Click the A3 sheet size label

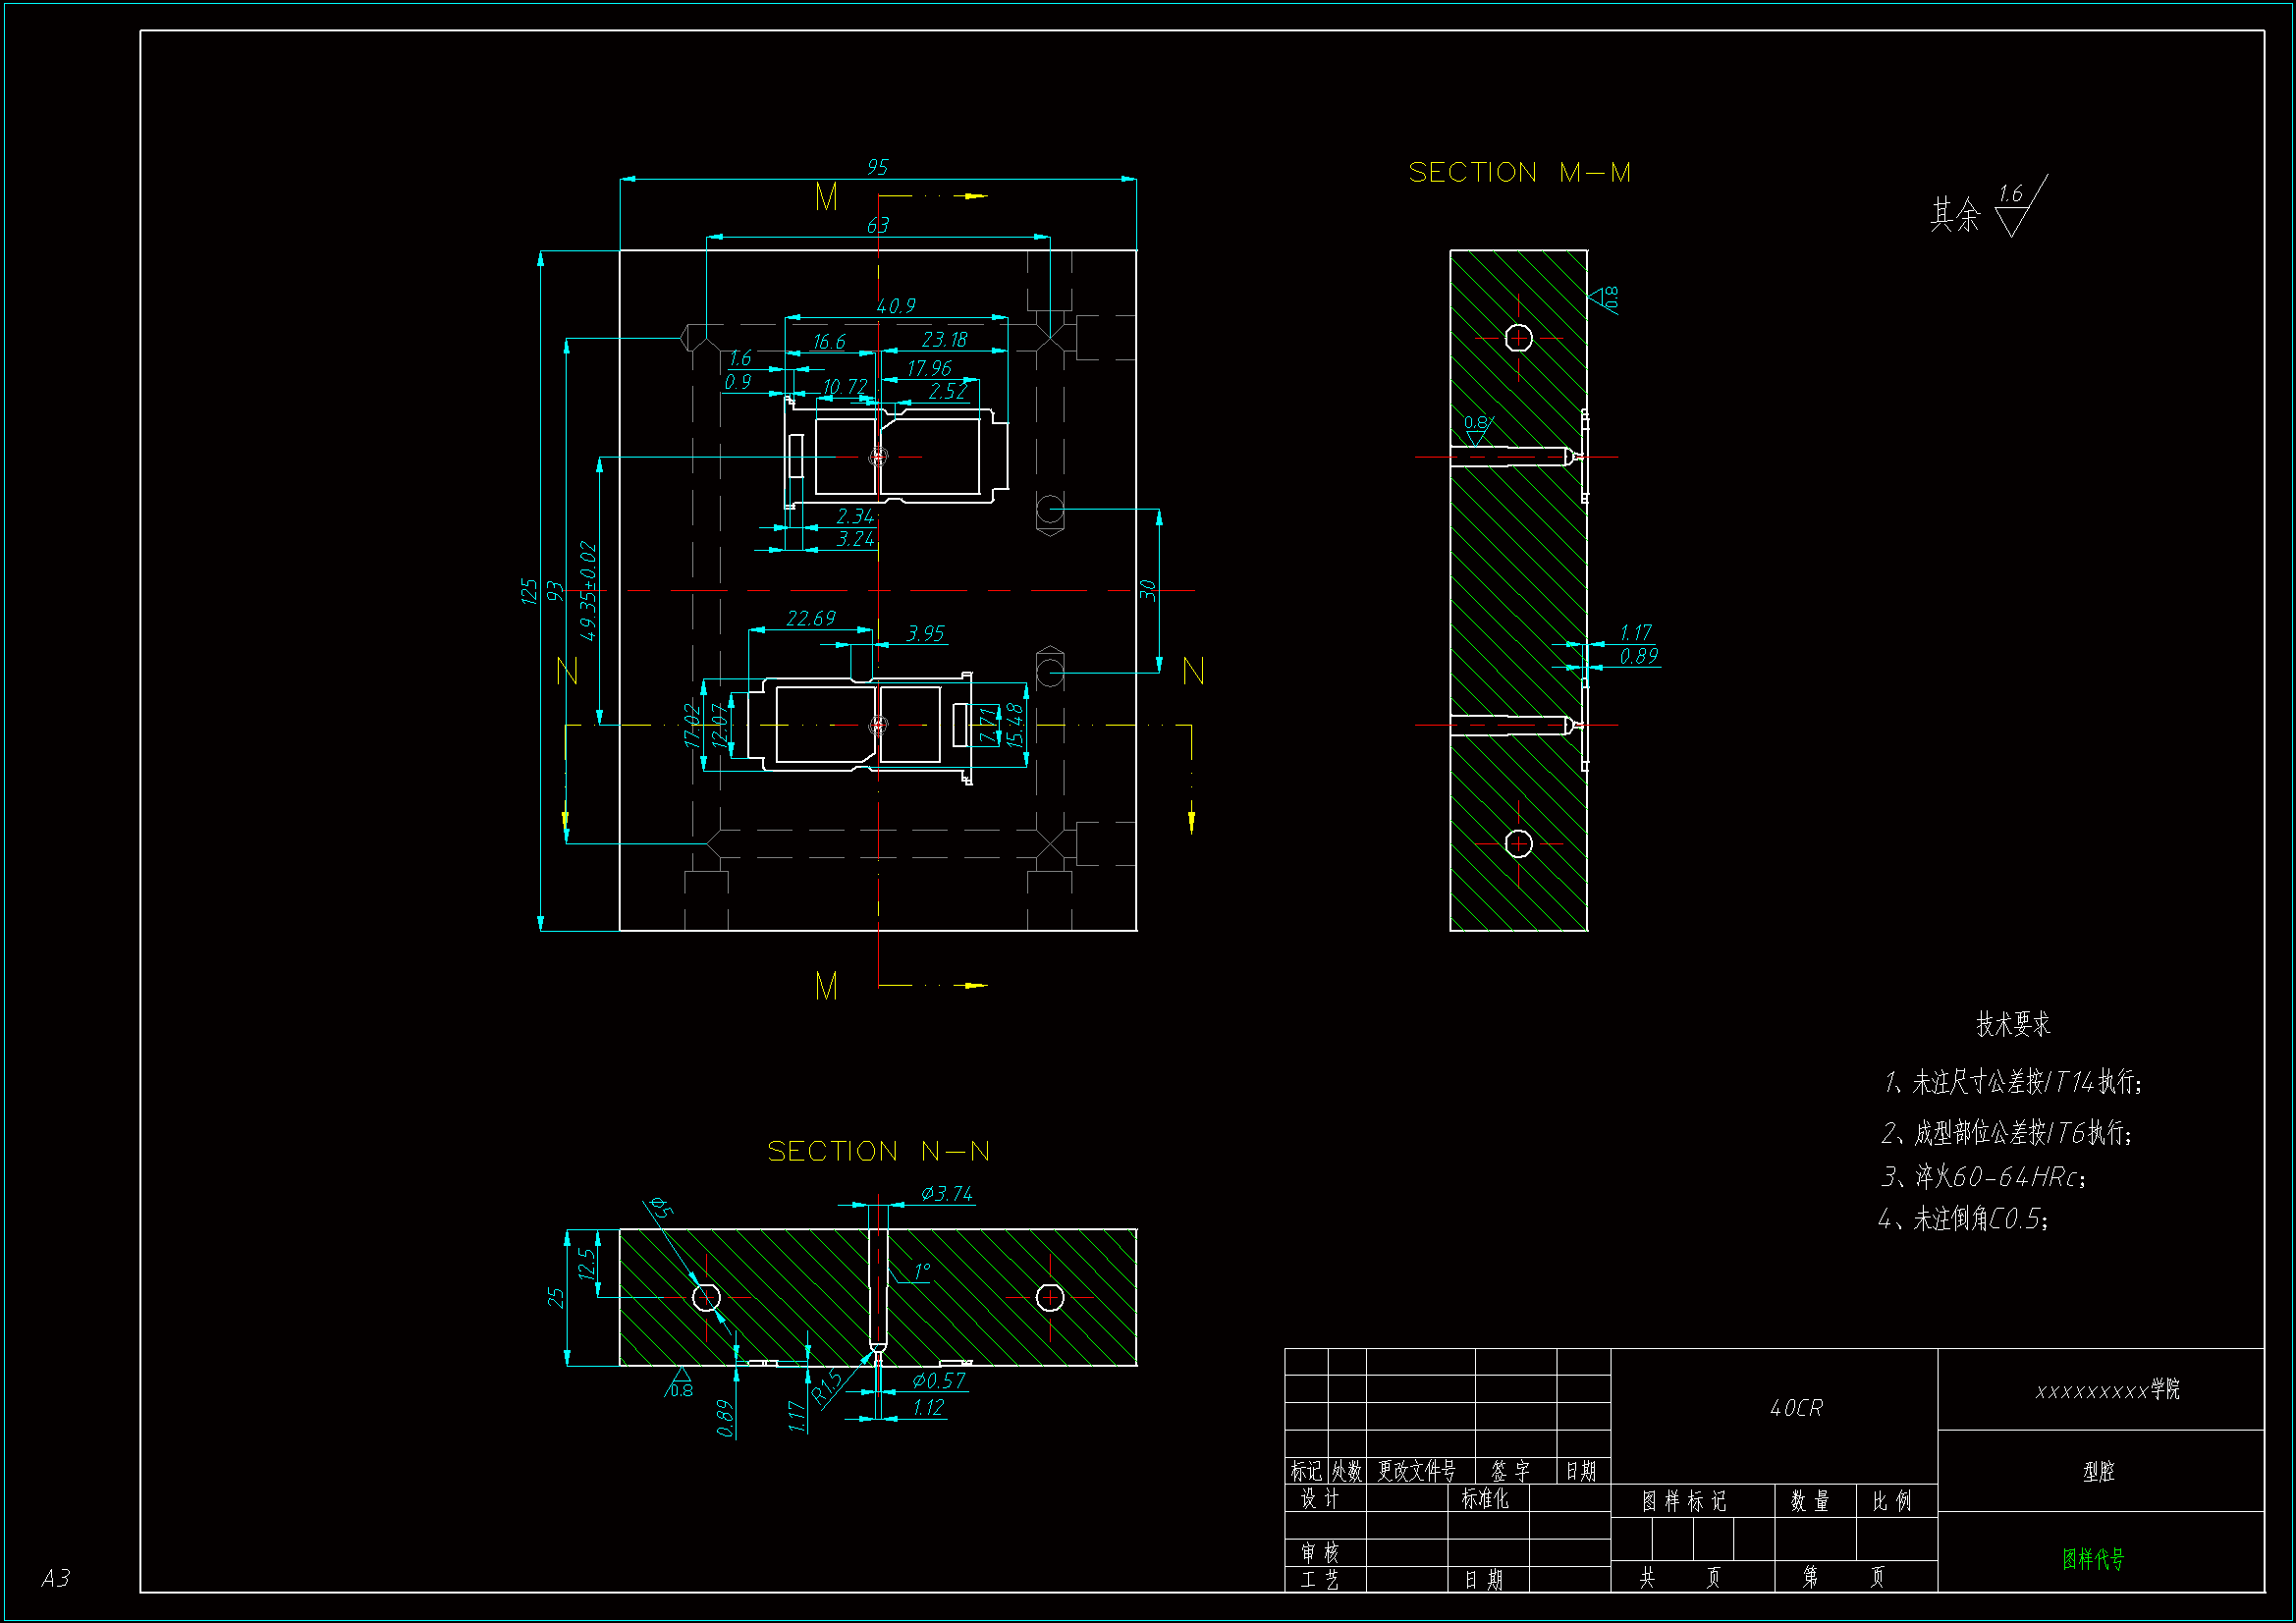(56, 1578)
